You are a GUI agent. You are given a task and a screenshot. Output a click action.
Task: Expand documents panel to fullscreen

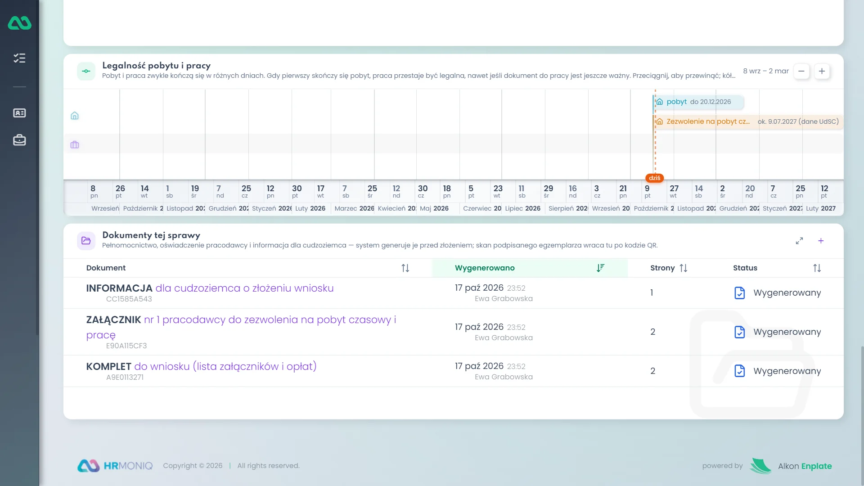[x=799, y=241]
